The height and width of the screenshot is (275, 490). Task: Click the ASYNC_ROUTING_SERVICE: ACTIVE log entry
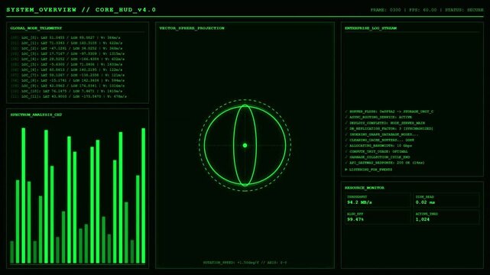(x=378, y=117)
